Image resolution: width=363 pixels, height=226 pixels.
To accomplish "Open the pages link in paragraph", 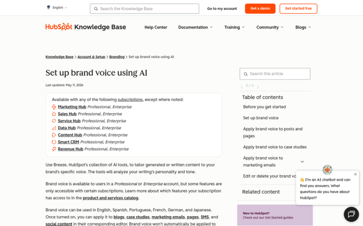I will [193, 217].
